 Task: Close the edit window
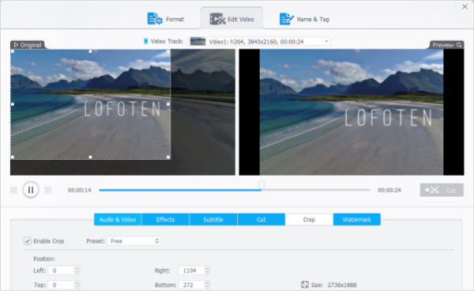click(x=465, y=6)
